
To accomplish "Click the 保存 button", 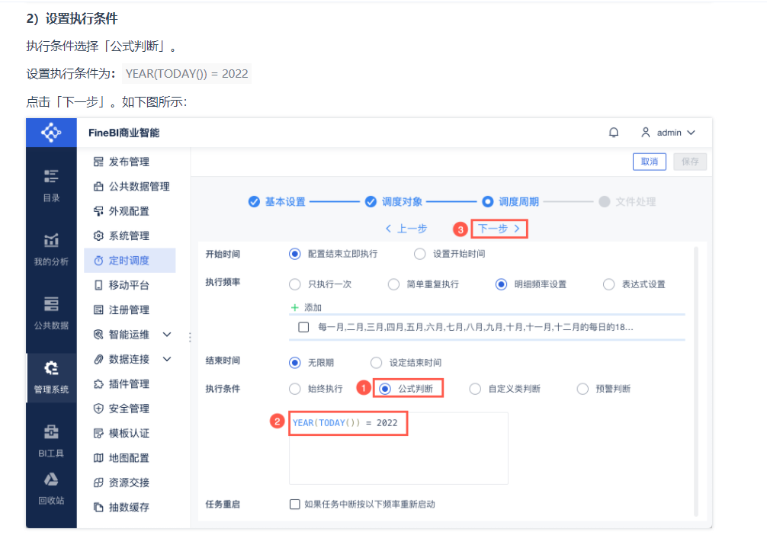I will (x=690, y=162).
